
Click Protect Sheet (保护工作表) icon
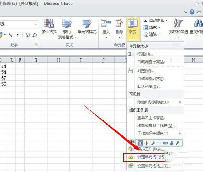(131, 149)
